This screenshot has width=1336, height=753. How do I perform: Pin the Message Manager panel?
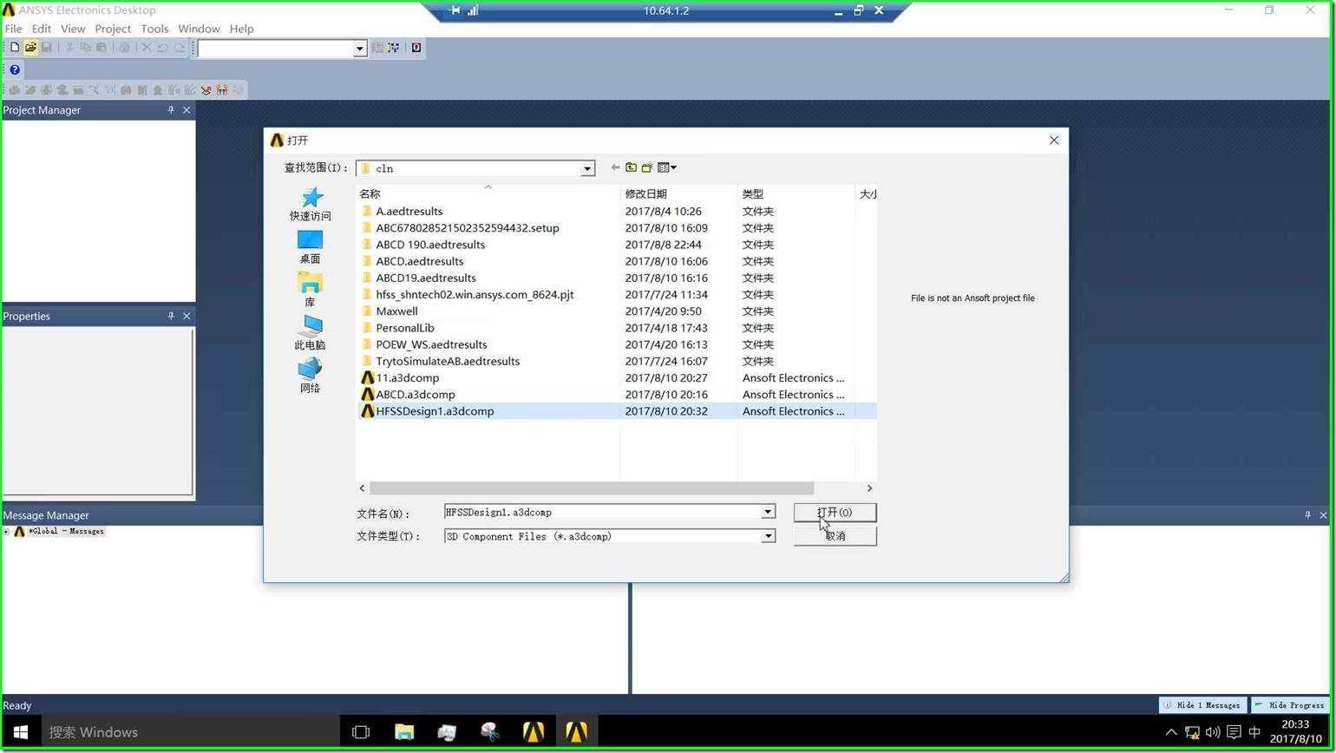[x=1307, y=515]
